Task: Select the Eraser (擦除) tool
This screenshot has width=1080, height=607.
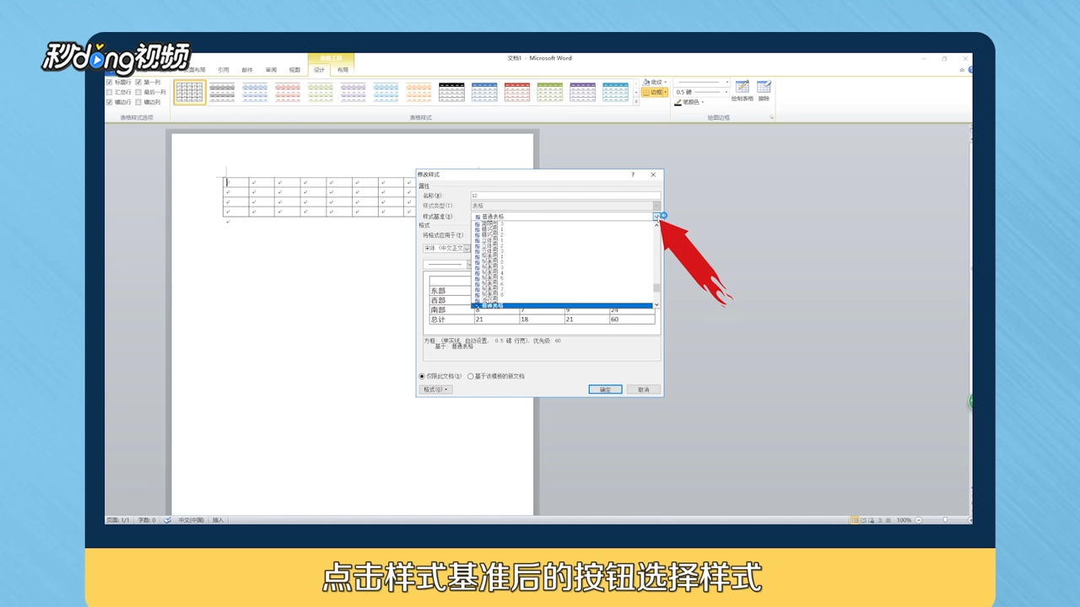Action: (764, 91)
